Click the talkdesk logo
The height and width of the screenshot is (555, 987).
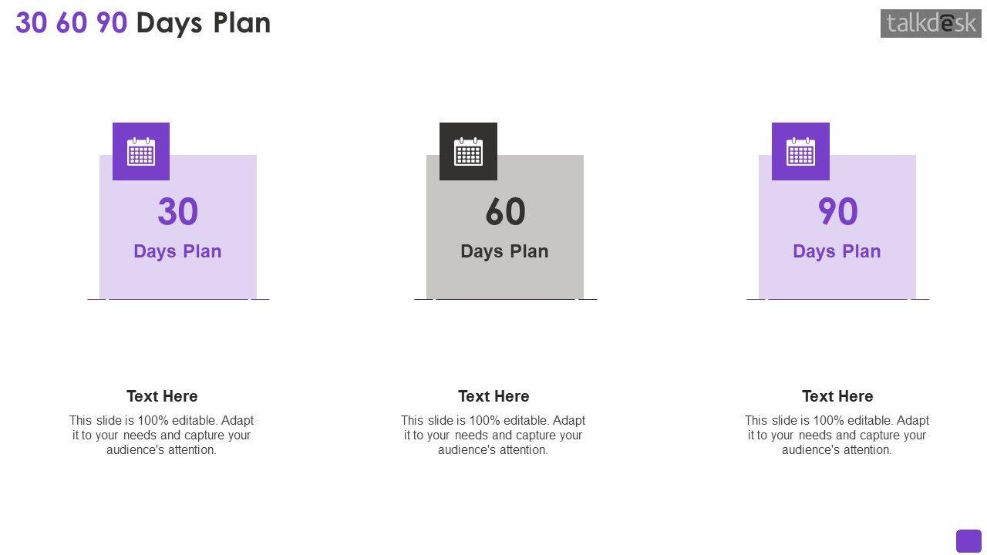931,23
